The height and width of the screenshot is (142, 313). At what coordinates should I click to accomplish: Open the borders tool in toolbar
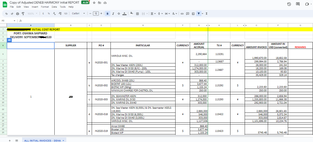point(137,13)
